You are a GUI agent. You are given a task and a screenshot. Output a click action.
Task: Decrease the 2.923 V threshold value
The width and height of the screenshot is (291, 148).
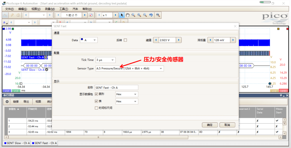point(156,40)
